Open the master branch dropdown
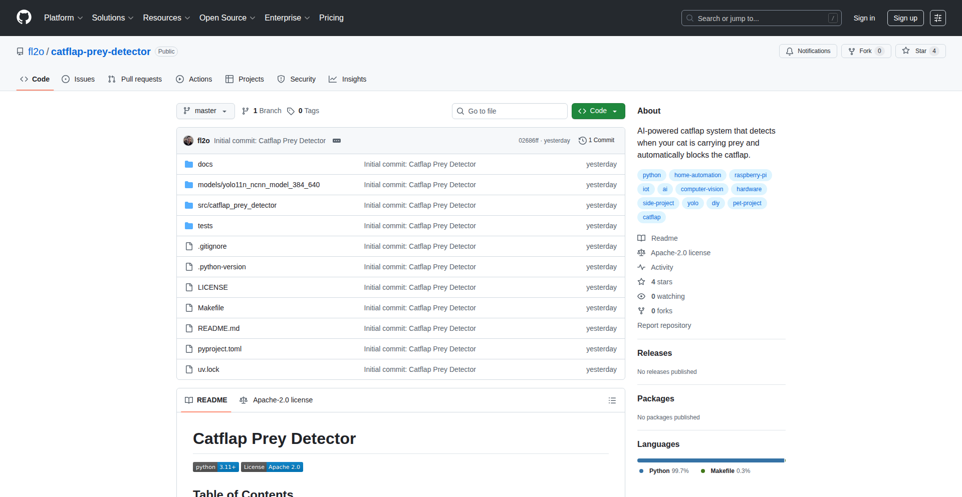 click(x=205, y=111)
